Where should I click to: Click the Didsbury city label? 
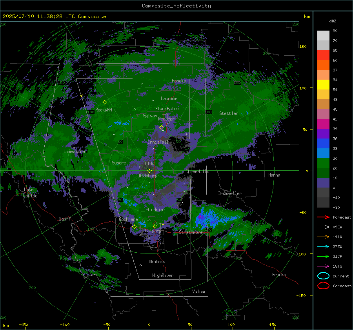pos(148,176)
